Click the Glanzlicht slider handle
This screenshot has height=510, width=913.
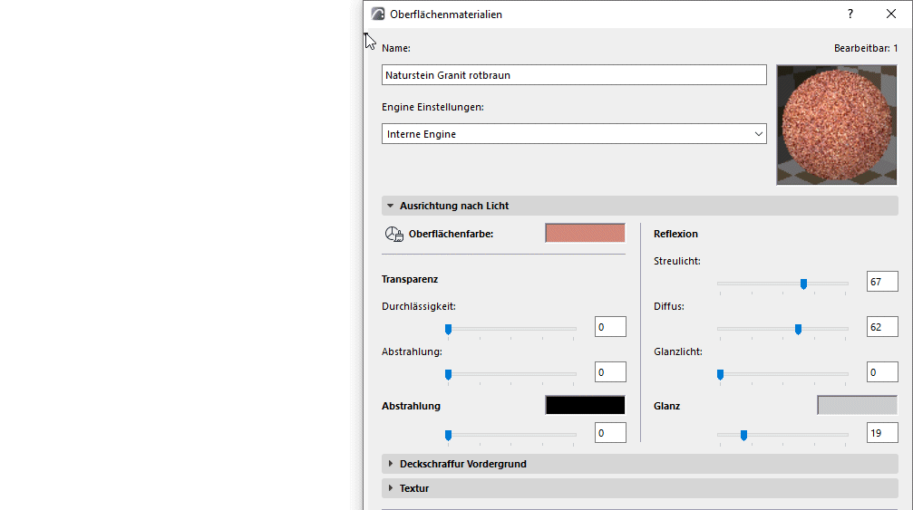(x=720, y=375)
